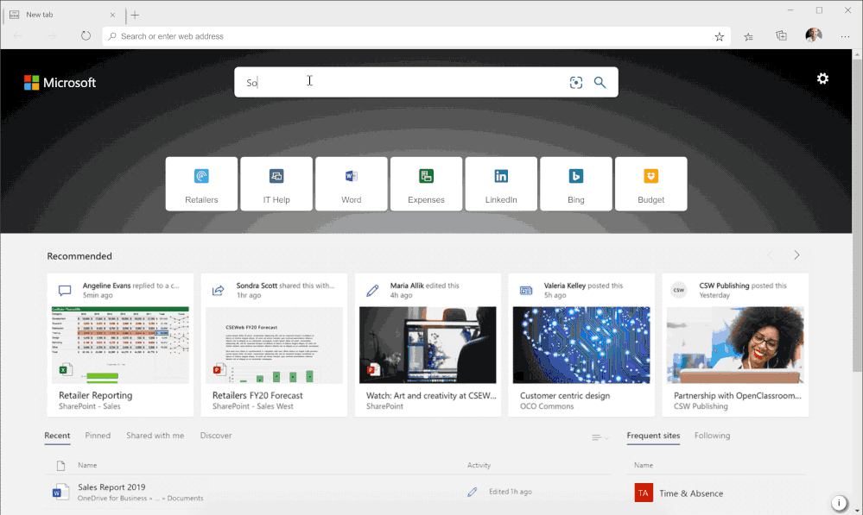863x515 pixels.
Task: Click the circuit board Customer centric thumbnail
Action: 581,344
